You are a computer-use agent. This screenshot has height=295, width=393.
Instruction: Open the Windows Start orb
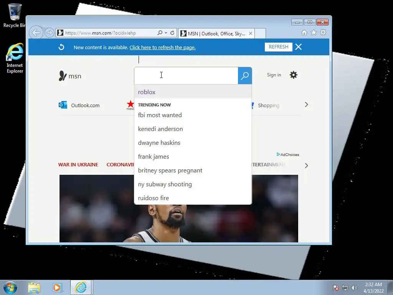[10, 287]
